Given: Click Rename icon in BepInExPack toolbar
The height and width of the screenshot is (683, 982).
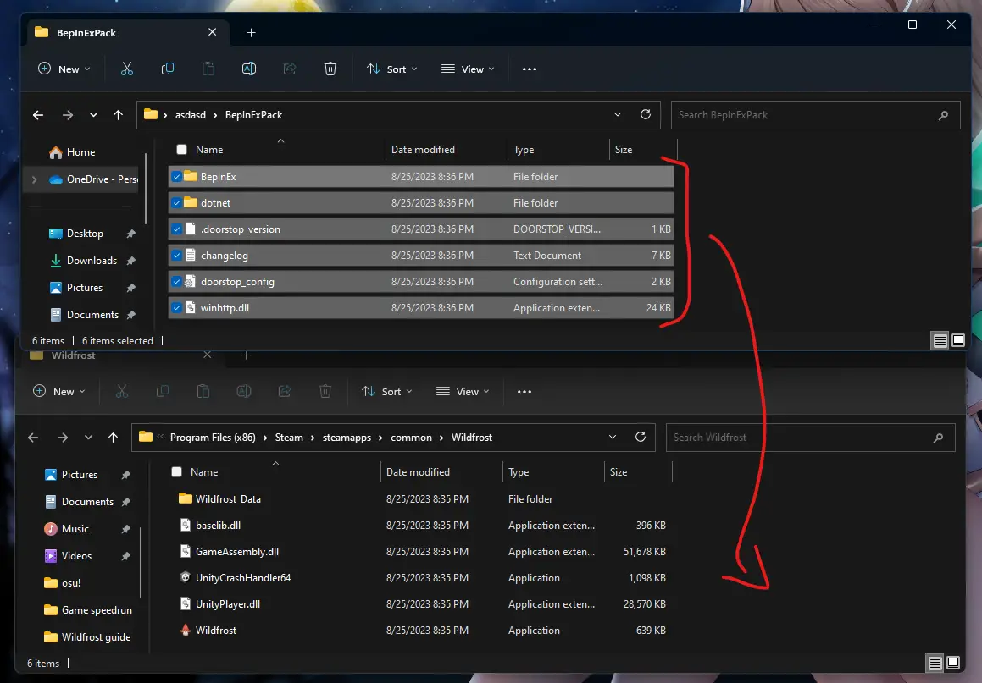Looking at the screenshot, I should (x=248, y=69).
